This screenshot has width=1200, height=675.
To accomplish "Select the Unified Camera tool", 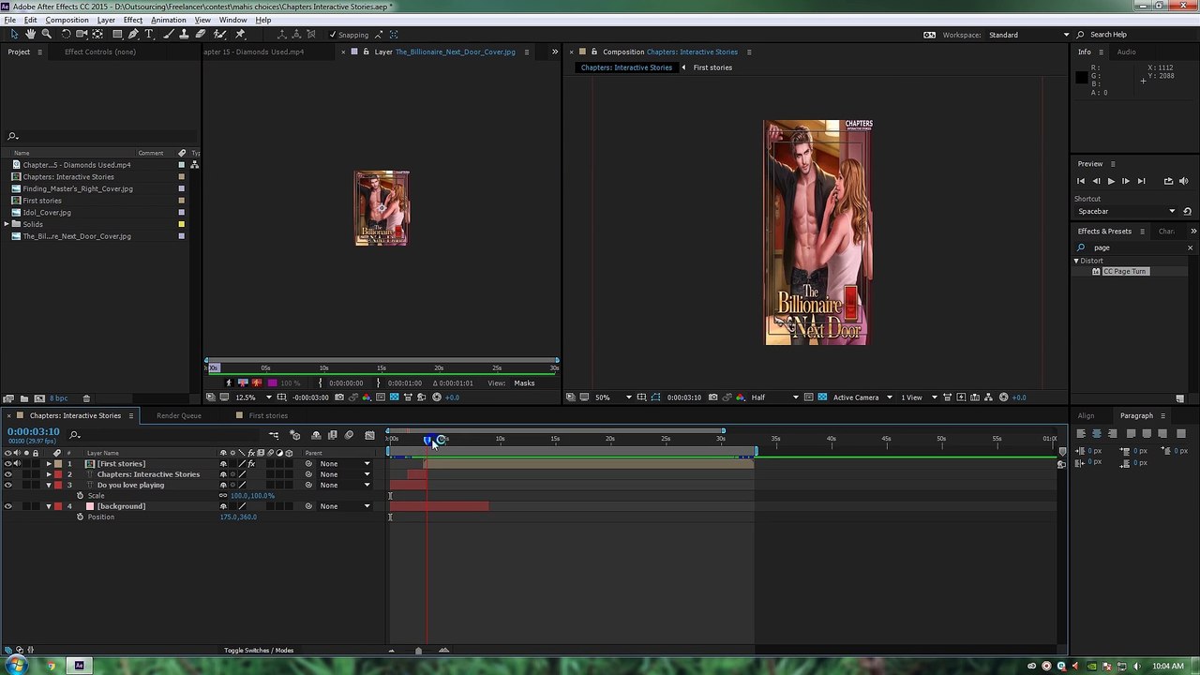I will pos(82,35).
